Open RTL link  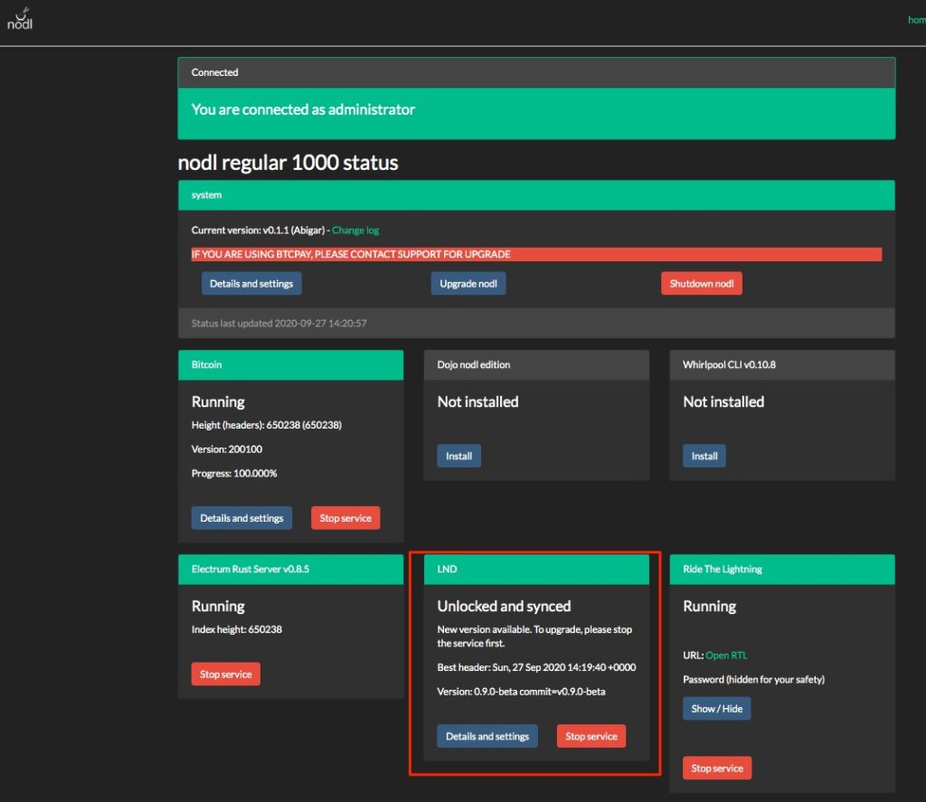(726, 656)
